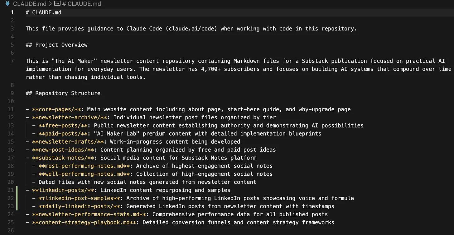Viewport: 454px width, 235px height.
Task: Click the ## Project Overview heading text
Action: pos(56,44)
